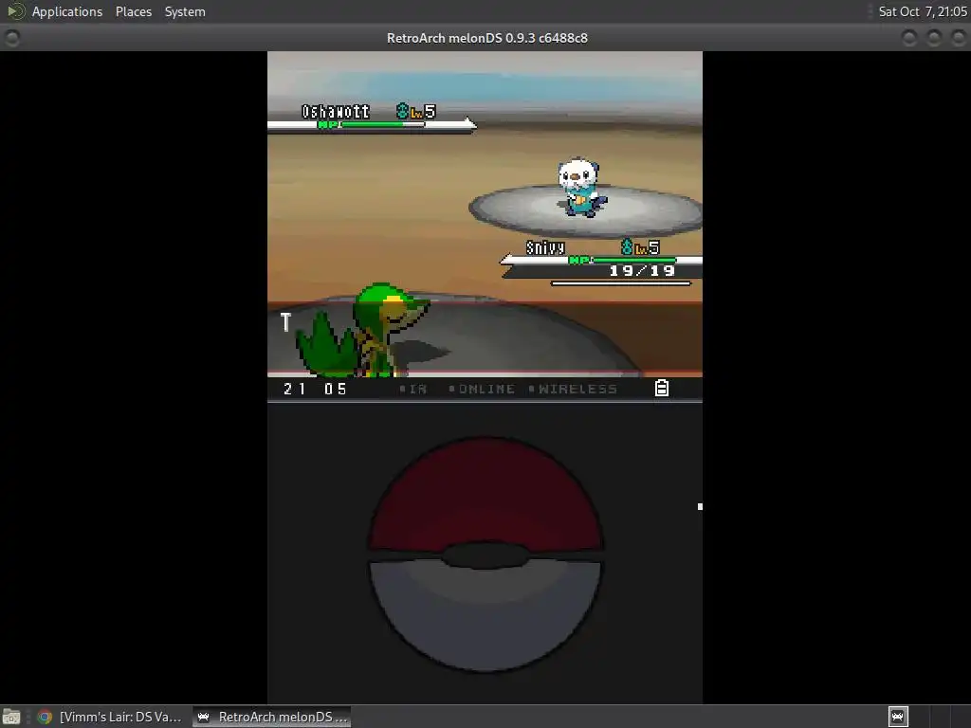Click the clock showing Sat Oct 7, 21:05
Screen dimensions: 971x728
click(x=922, y=11)
